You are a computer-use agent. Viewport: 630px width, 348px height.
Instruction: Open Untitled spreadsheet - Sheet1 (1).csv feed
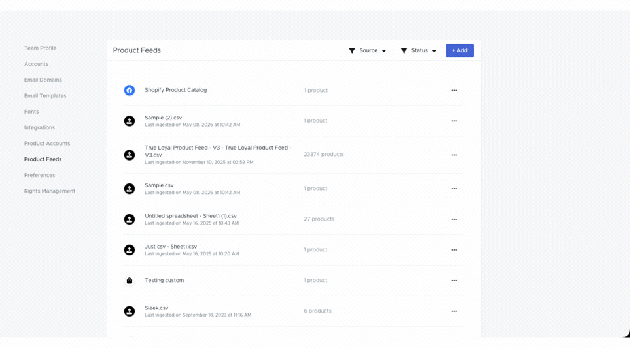click(x=190, y=216)
